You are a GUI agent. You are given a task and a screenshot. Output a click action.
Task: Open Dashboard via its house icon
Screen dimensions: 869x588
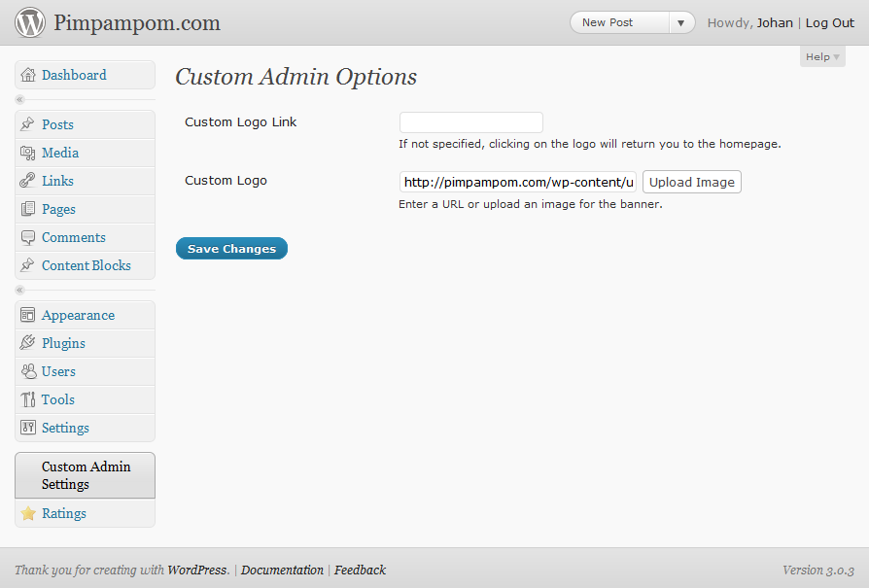coord(28,75)
